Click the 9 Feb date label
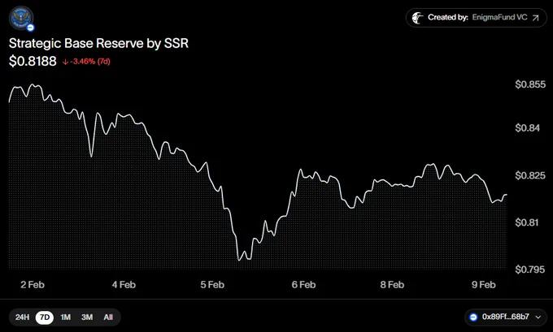Image resolution: width=553 pixels, height=332 pixels. point(484,285)
